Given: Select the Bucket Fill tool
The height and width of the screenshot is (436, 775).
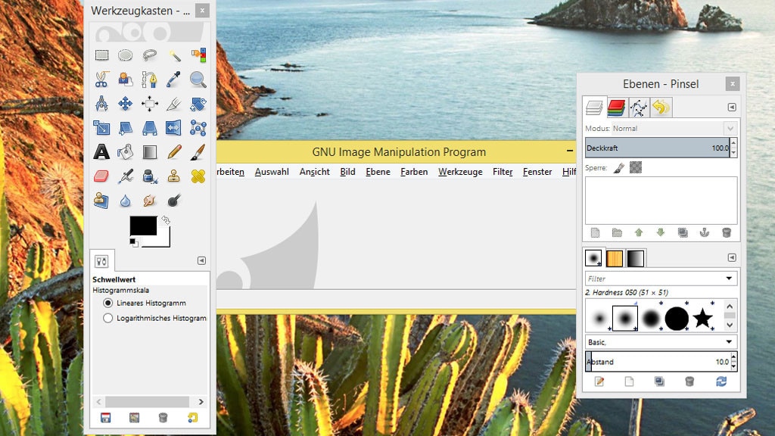Looking at the screenshot, I should coord(125,151).
